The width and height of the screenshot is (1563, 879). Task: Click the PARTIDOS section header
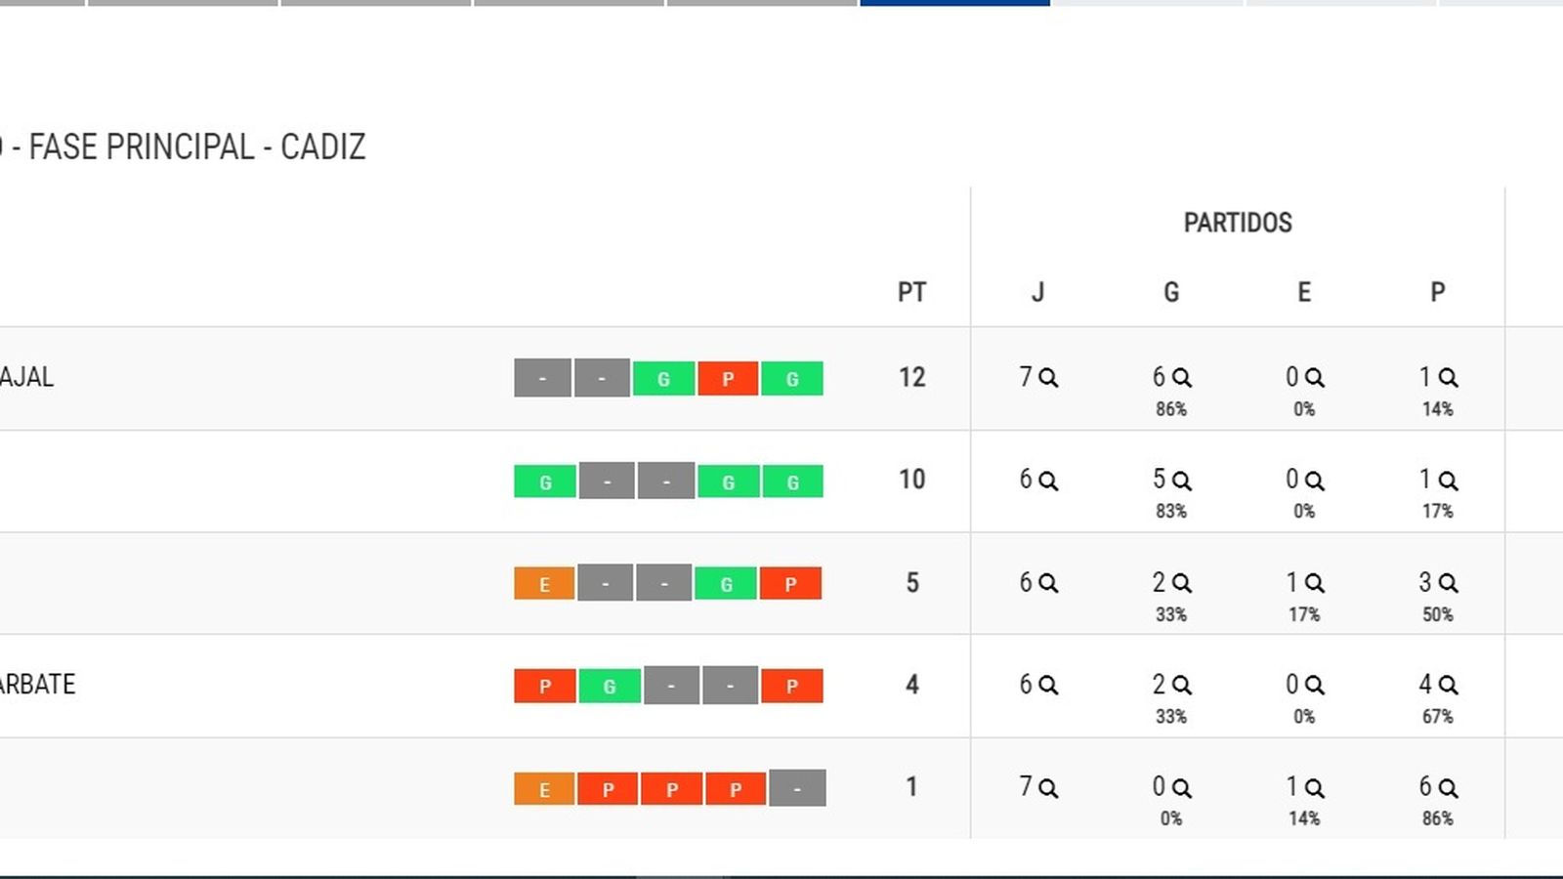pyautogui.click(x=1239, y=223)
